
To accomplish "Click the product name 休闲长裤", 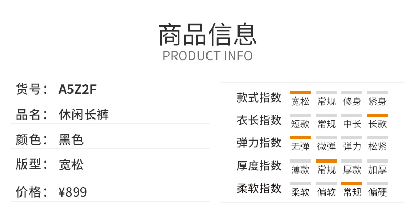I will [x=84, y=115].
